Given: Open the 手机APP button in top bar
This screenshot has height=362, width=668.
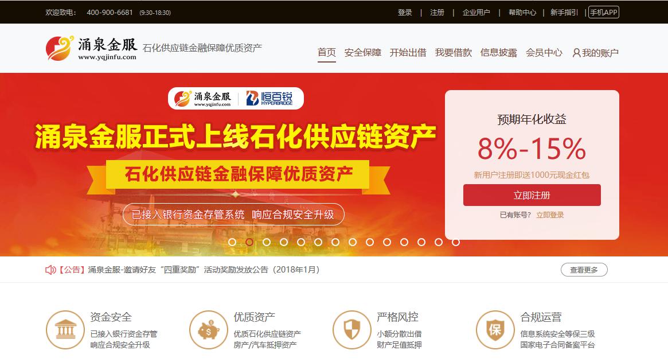Looking at the screenshot, I should click(x=603, y=13).
